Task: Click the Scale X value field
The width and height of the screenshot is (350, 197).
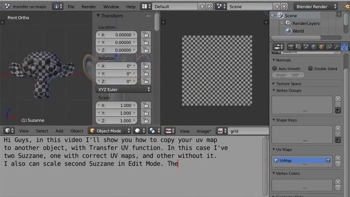Action: coord(116,106)
